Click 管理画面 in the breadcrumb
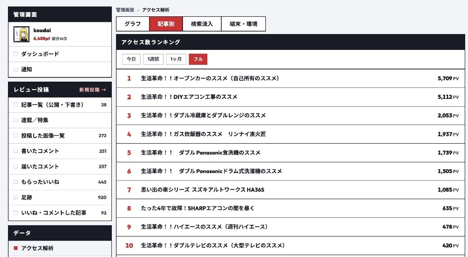Viewport: 468px width, 257px height. pos(125,10)
